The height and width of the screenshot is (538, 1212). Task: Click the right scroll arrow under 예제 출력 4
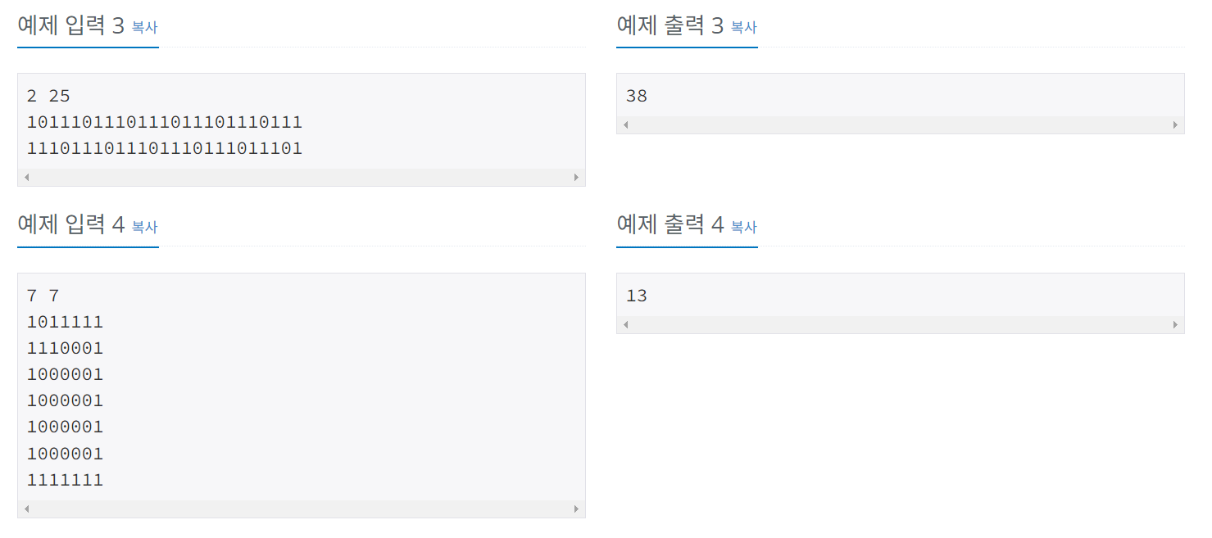[x=1177, y=324]
